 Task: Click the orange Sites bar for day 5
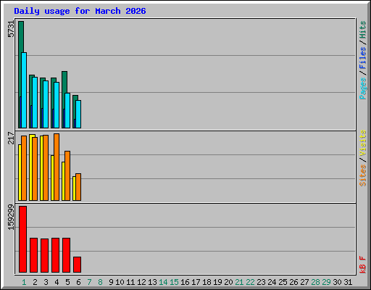(67, 176)
